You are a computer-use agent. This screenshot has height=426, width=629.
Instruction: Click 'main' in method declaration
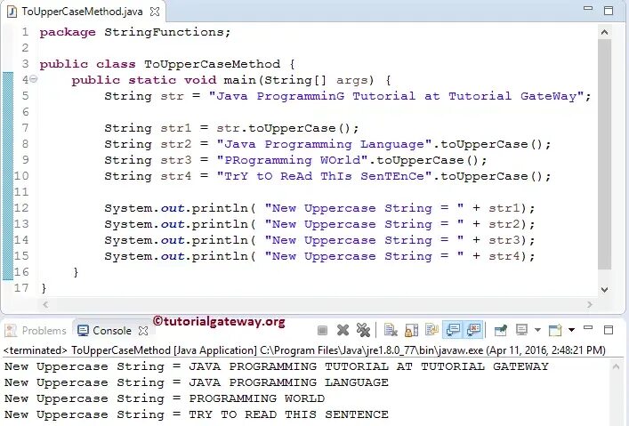click(x=240, y=80)
